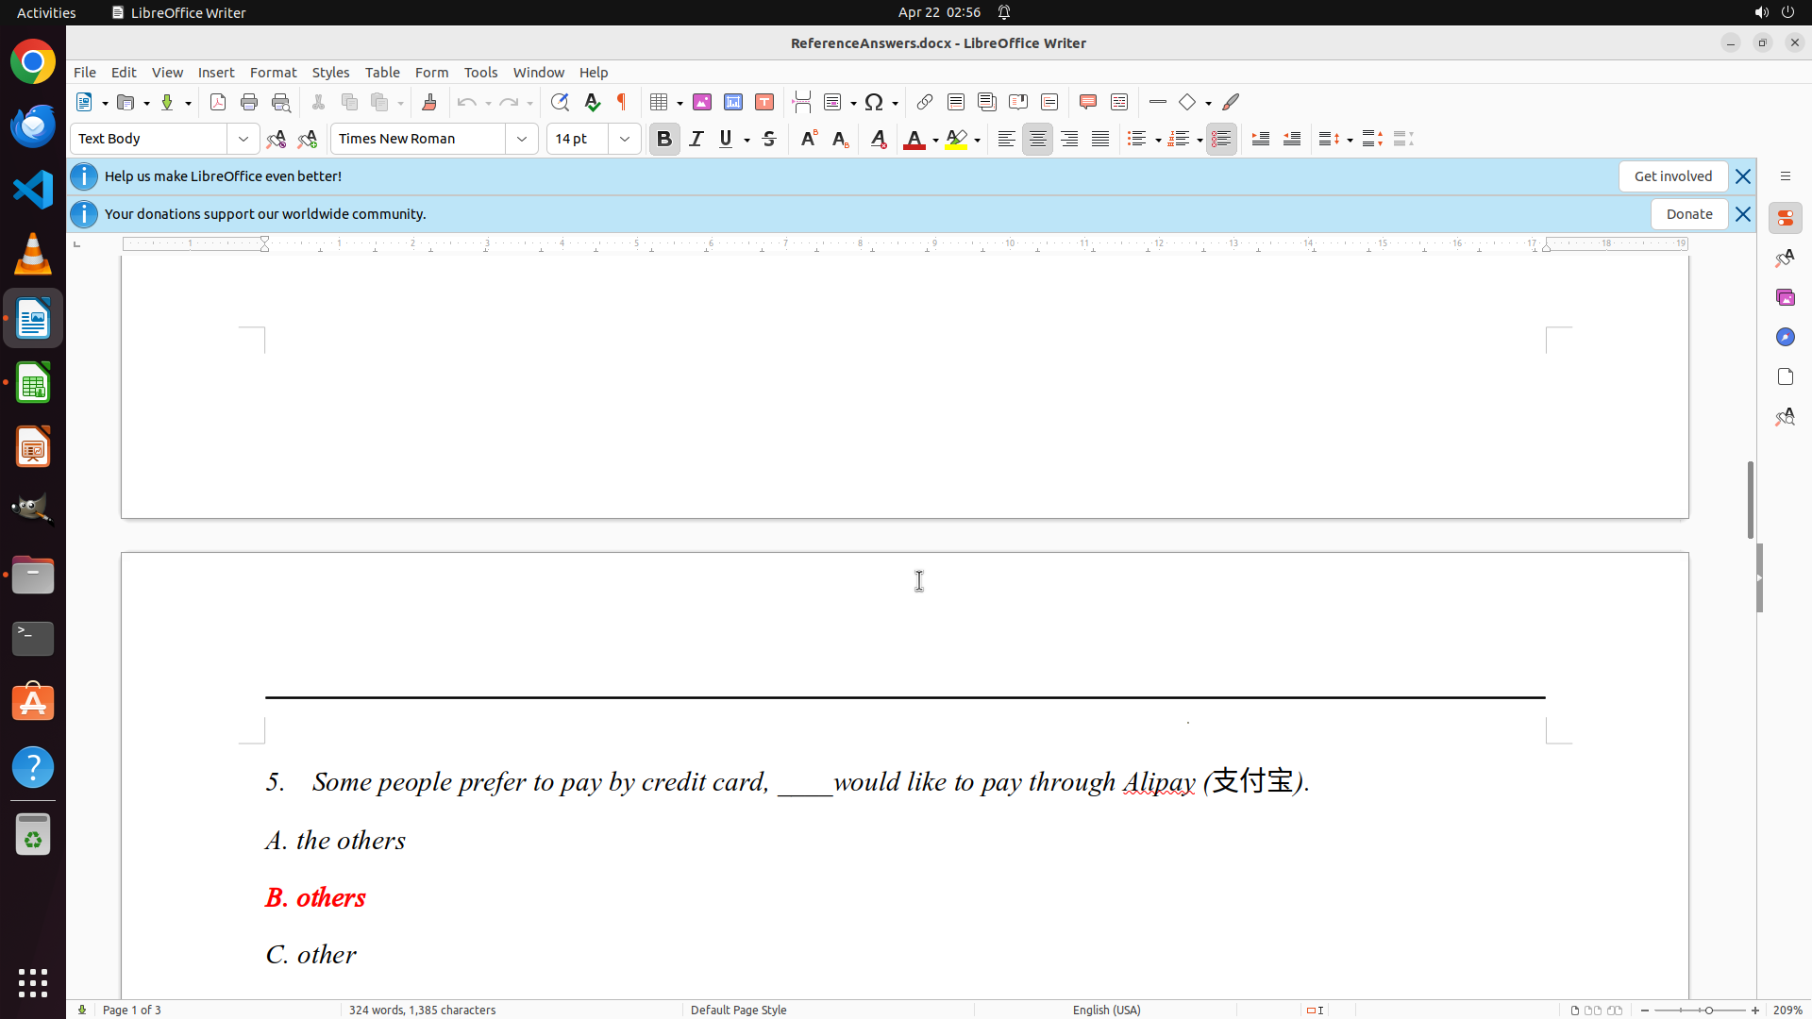The width and height of the screenshot is (1812, 1019).
Task: Click the red Font Color swatch
Action: coord(914,139)
